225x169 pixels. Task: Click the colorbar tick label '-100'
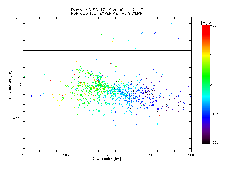214,114
